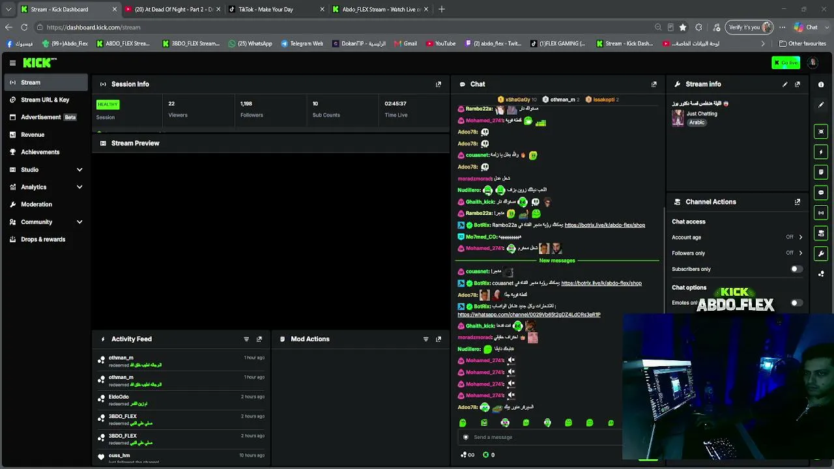This screenshot has height=469, width=834.
Task: Pop out the Chat panel
Action: coord(654,84)
